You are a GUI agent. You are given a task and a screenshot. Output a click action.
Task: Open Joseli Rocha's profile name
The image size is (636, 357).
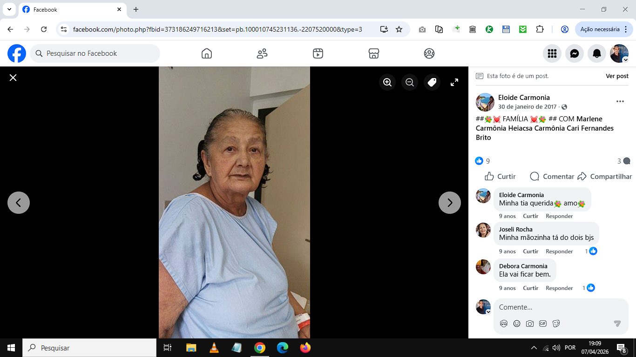pyautogui.click(x=515, y=229)
